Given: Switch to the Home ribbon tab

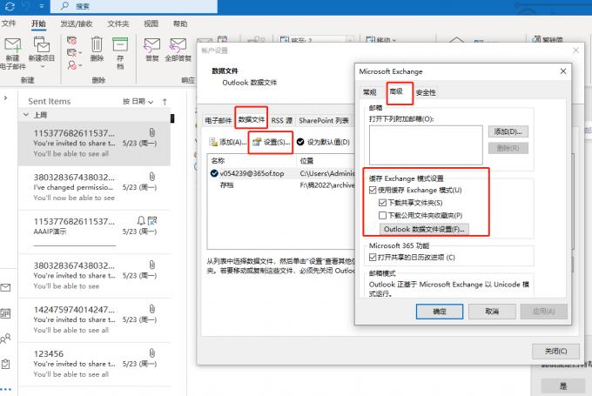Looking at the screenshot, I should coord(38,23).
